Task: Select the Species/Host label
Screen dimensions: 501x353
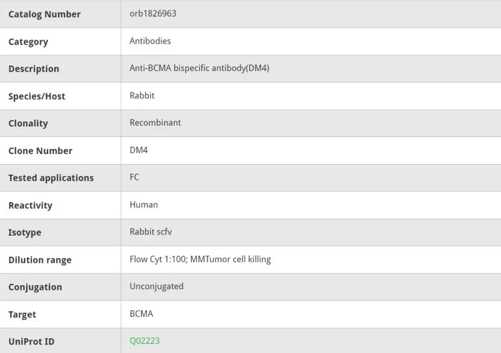Action: [x=37, y=96]
